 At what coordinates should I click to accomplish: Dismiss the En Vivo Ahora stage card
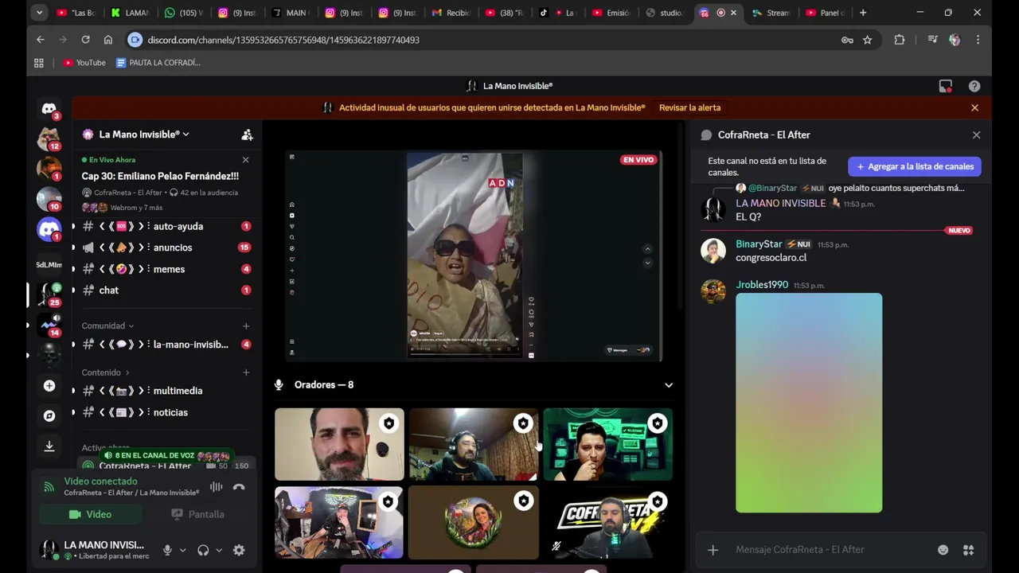(245, 160)
